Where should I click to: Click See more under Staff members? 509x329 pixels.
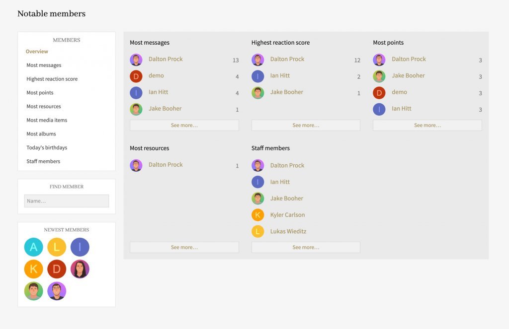pos(306,247)
